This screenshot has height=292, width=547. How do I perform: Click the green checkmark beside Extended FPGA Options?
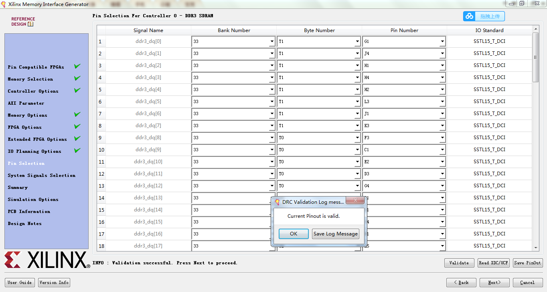point(77,138)
